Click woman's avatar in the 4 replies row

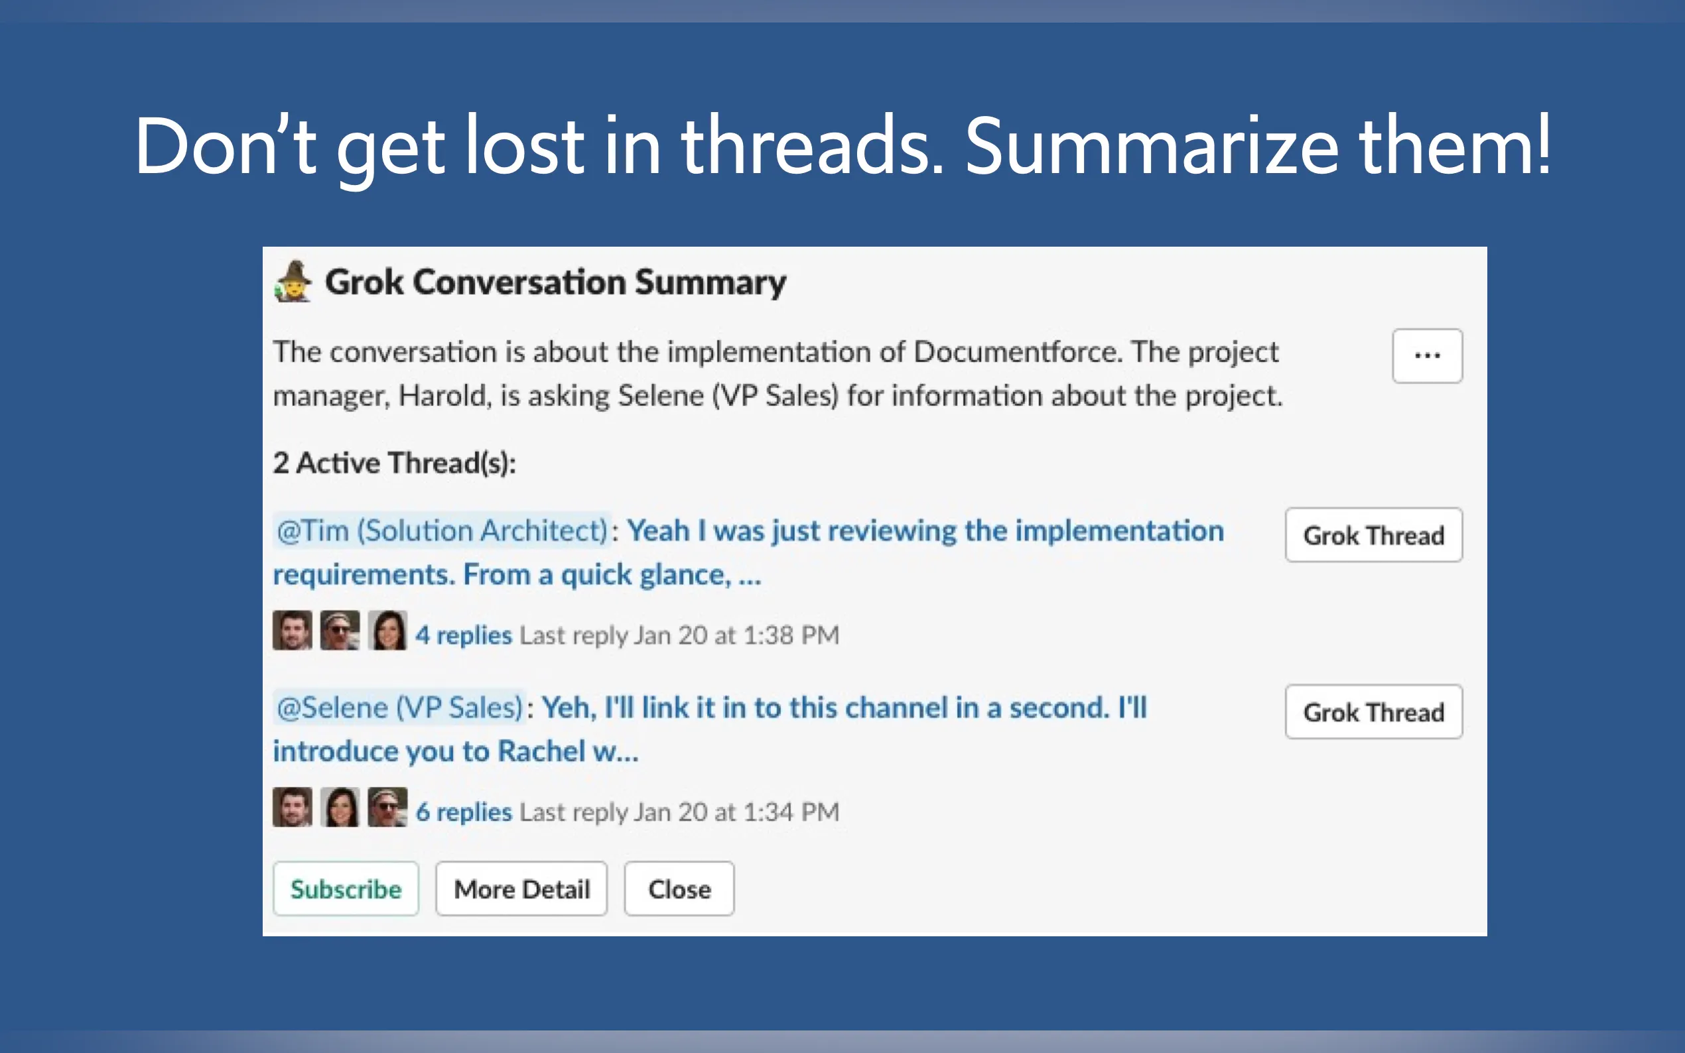(387, 630)
